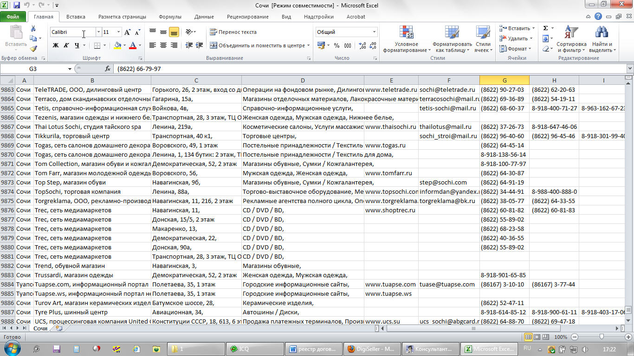Open Найти и выделить binoculars menu
The image size is (634, 356).
click(x=602, y=39)
